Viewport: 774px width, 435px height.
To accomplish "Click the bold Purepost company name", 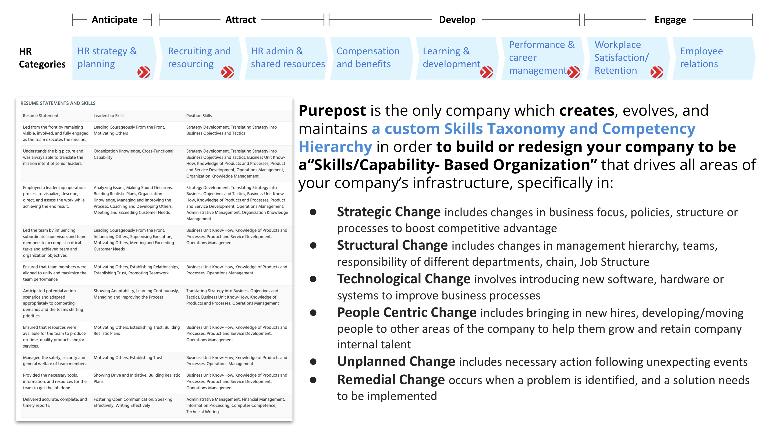I will (x=332, y=111).
